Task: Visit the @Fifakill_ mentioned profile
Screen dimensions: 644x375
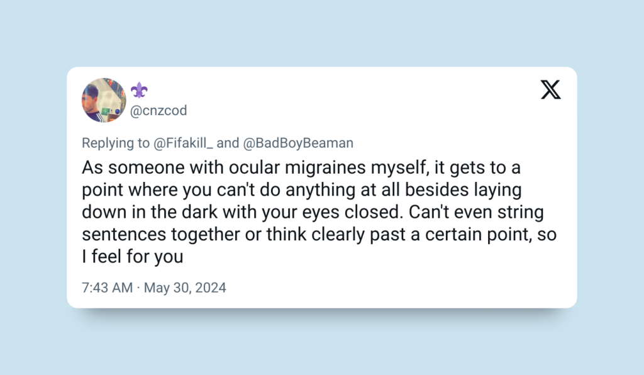Action: 183,143
